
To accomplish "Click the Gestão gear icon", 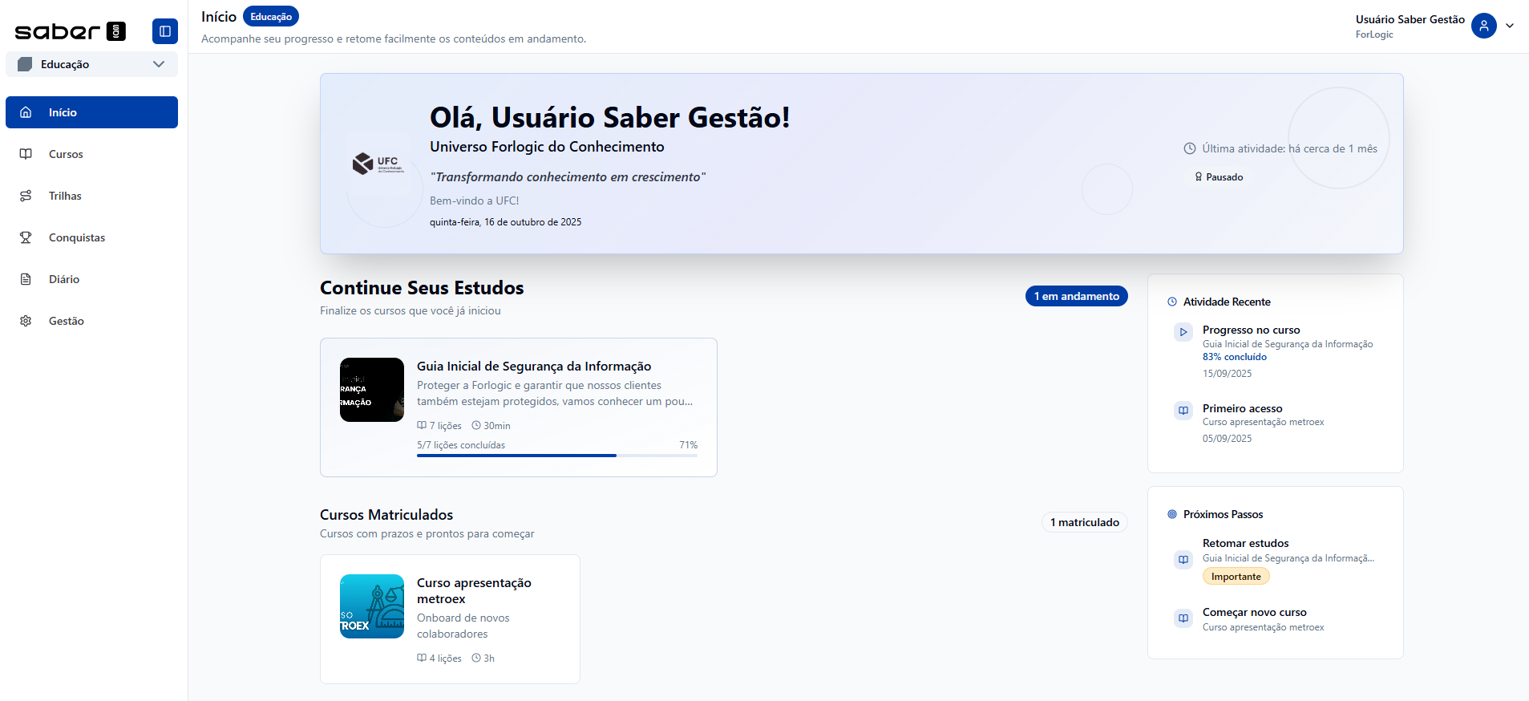I will point(26,321).
